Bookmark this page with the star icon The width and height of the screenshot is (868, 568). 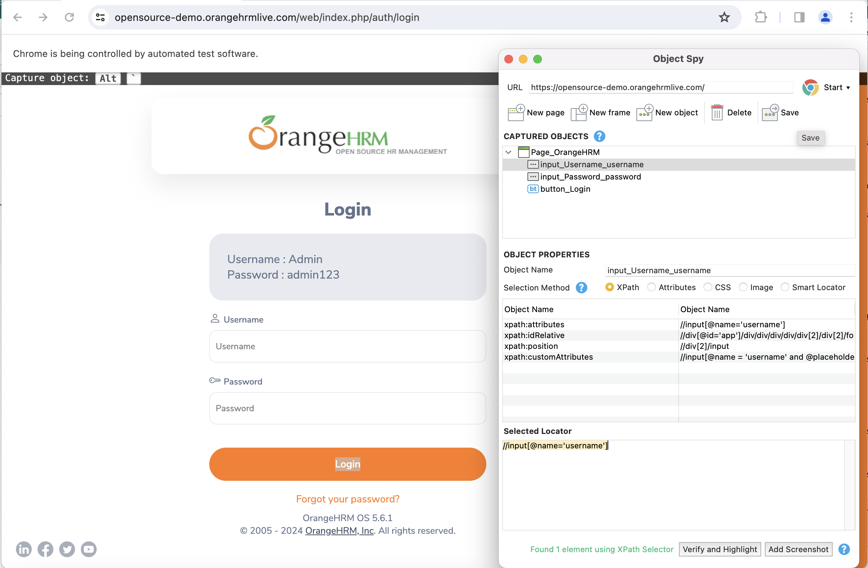click(724, 17)
